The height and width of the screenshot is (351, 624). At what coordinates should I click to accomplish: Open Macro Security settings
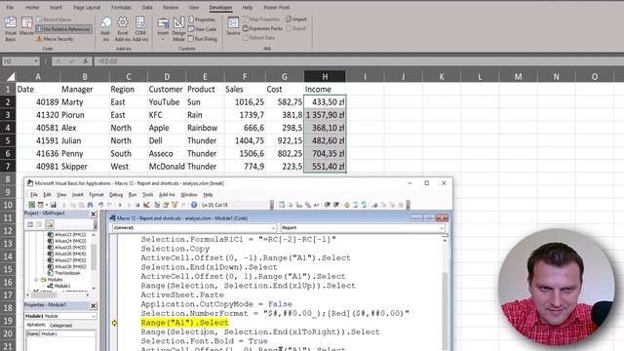[x=55, y=39]
